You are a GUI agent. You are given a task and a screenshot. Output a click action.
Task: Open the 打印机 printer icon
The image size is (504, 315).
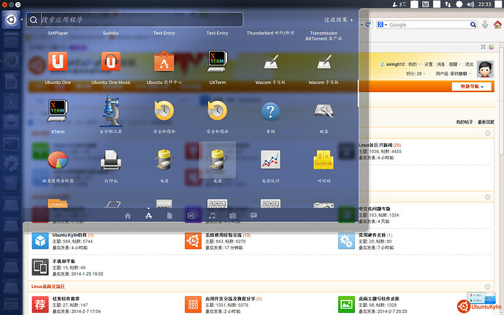coord(111,160)
